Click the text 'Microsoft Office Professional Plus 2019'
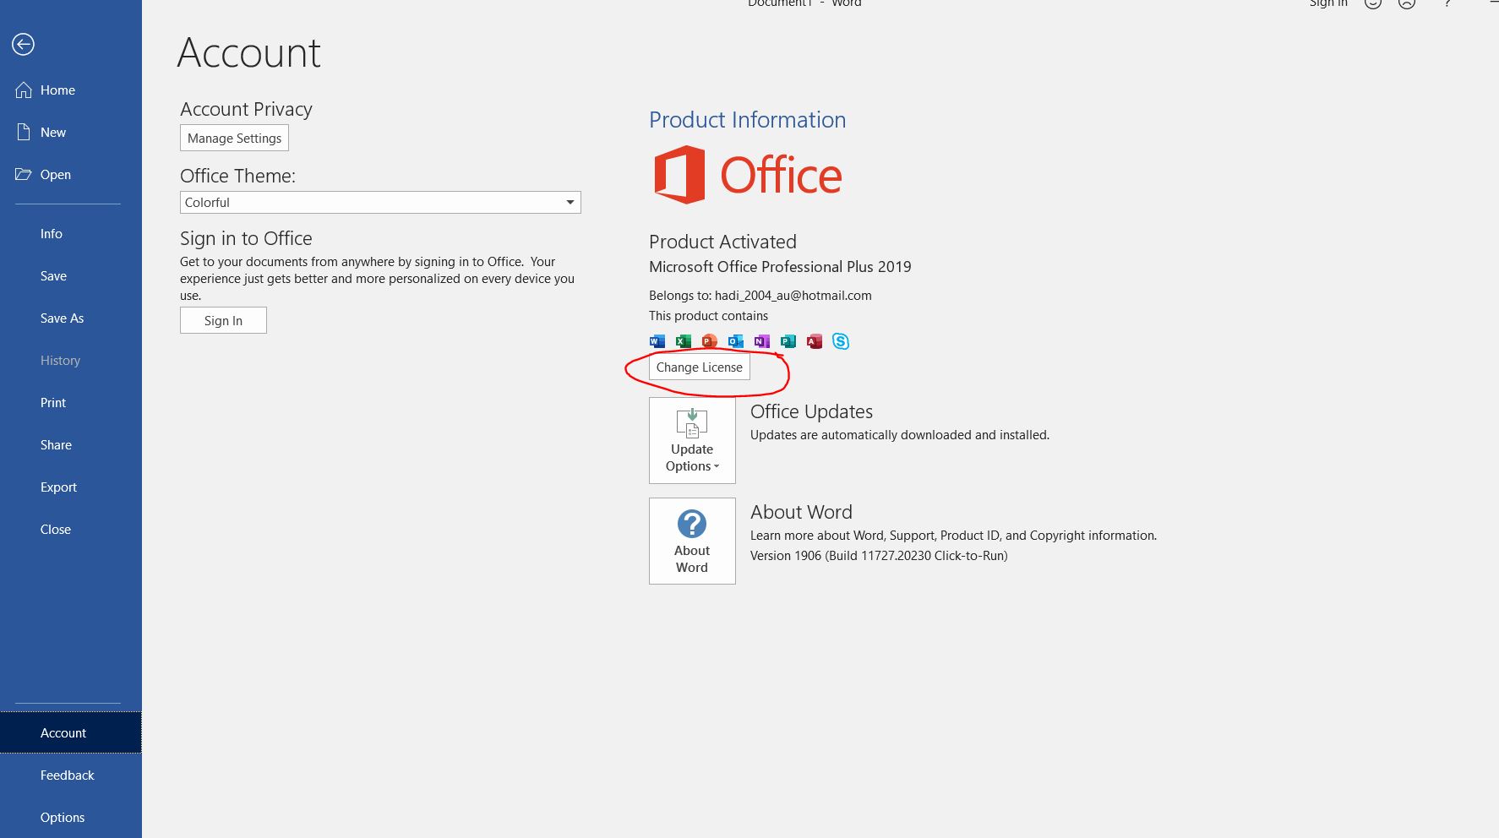This screenshot has height=838, width=1499. (x=780, y=267)
